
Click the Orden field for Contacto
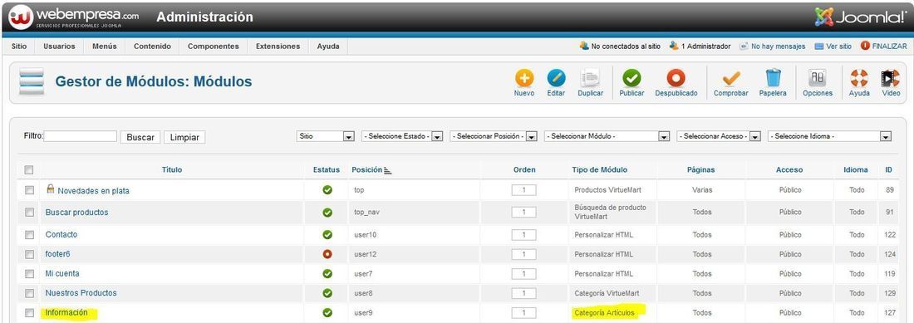pyautogui.click(x=524, y=235)
